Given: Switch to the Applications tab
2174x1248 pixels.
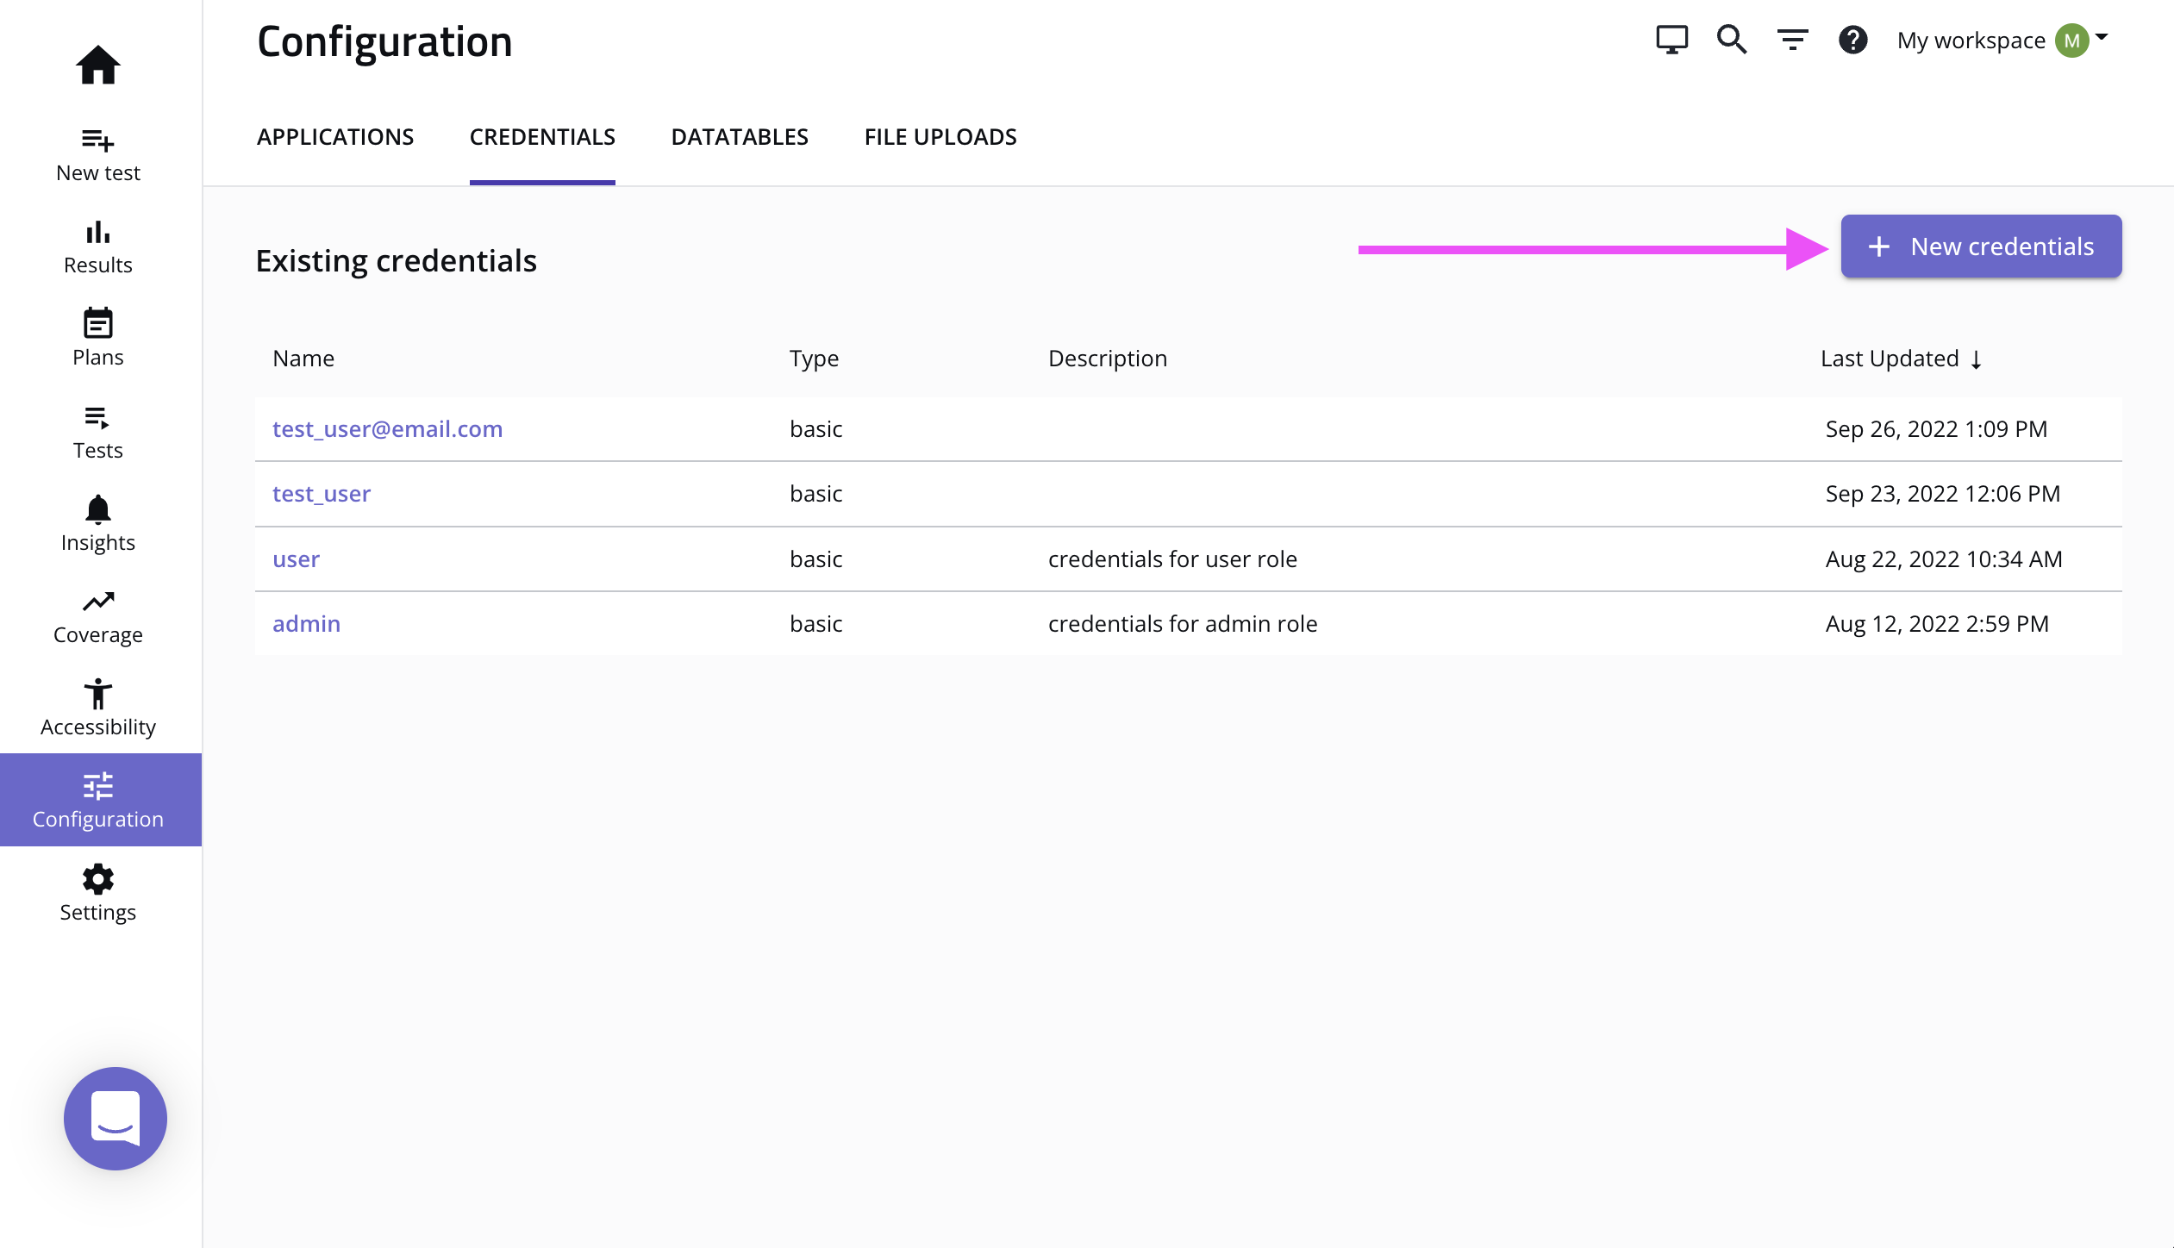Looking at the screenshot, I should pyautogui.click(x=335, y=137).
